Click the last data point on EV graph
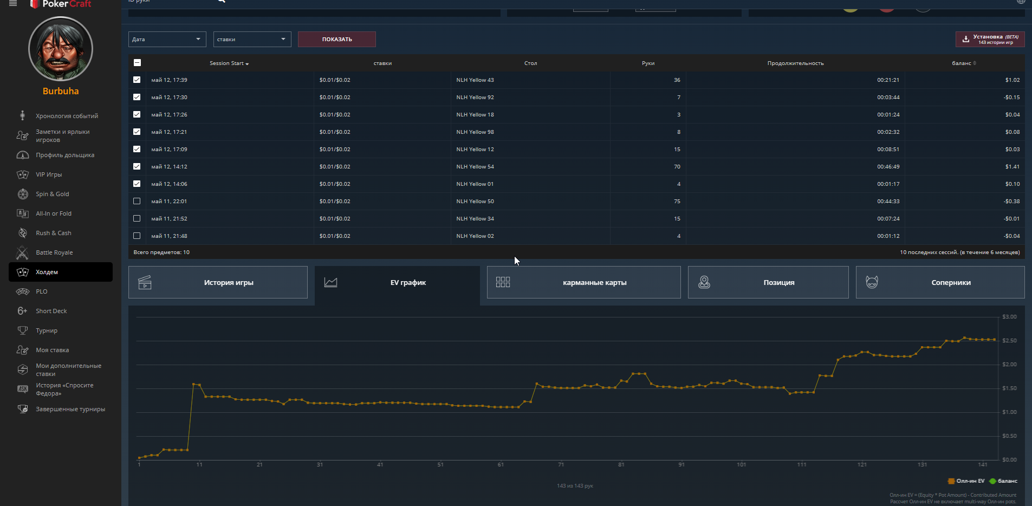The height and width of the screenshot is (506, 1032). [x=995, y=340]
